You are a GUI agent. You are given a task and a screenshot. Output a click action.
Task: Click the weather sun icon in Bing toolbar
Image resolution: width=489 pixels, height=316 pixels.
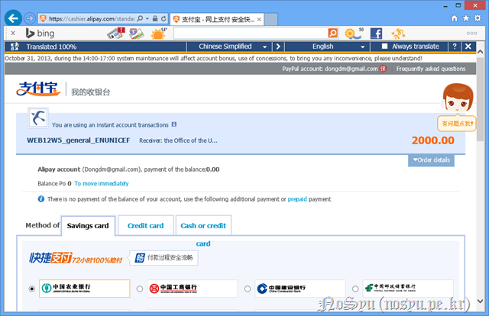point(158,33)
